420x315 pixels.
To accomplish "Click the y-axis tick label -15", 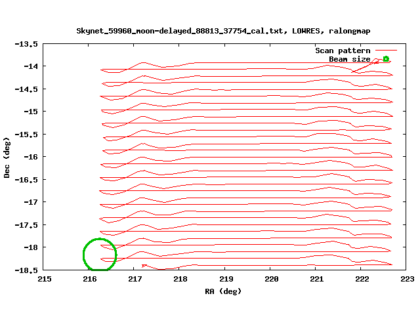I will point(31,112).
